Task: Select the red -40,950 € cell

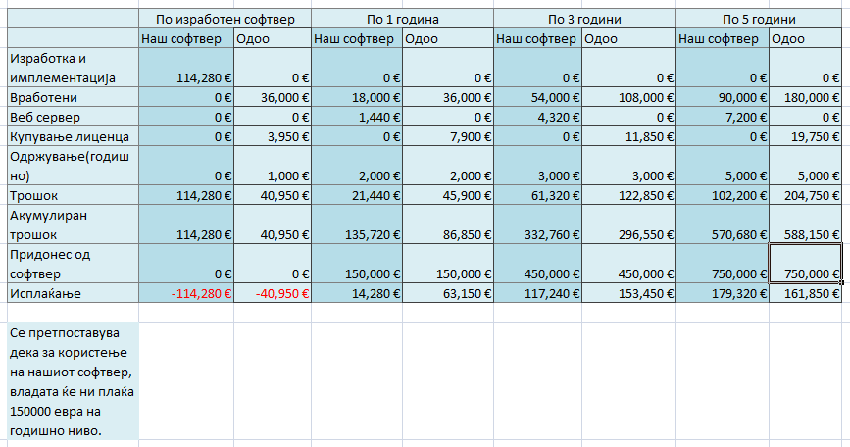Action: point(272,293)
